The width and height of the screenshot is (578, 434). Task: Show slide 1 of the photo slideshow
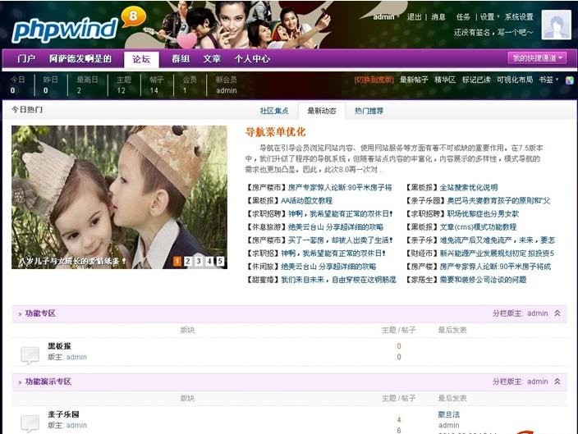pos(177,261)
